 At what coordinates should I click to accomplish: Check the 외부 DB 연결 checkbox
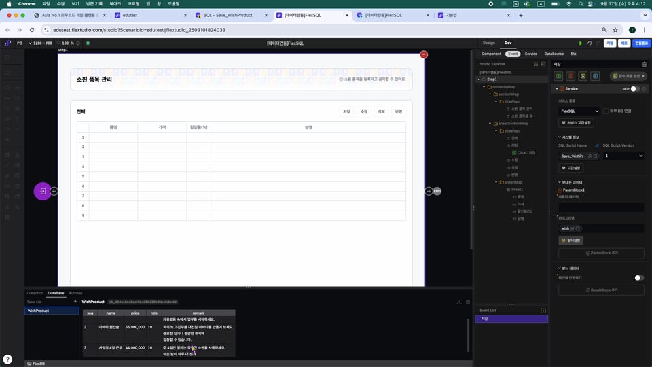(605, 111)
